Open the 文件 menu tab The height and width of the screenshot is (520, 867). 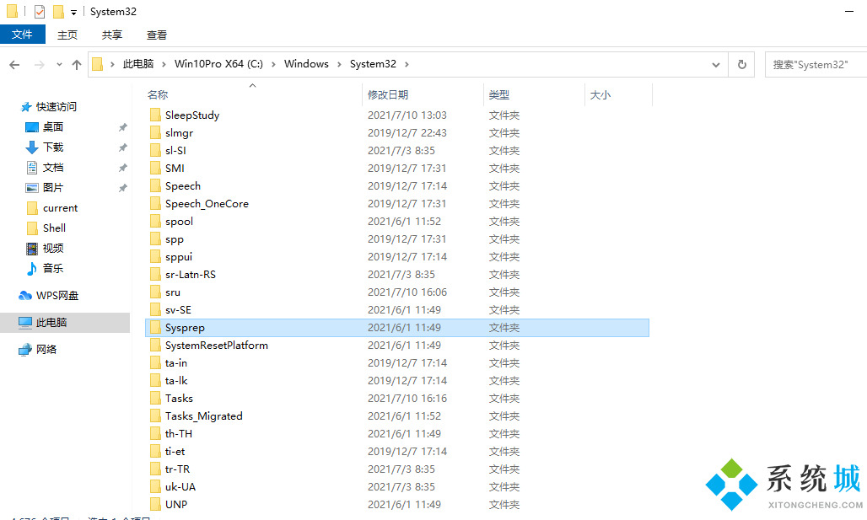(x=22, y=35)
